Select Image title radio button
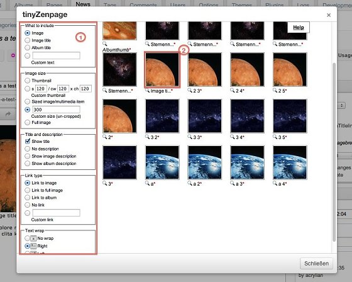The width and height of the screenshot is (352, 282). click(28, 40)
